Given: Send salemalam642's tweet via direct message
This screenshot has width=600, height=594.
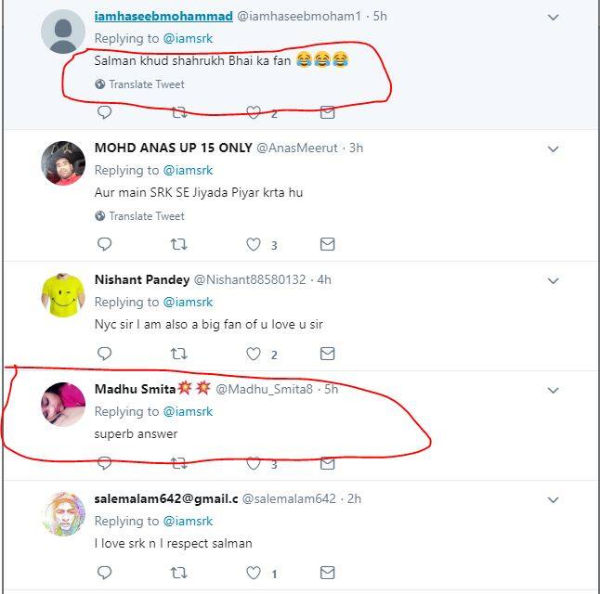Looking at the screenshot, I should (x=327, y=573).
